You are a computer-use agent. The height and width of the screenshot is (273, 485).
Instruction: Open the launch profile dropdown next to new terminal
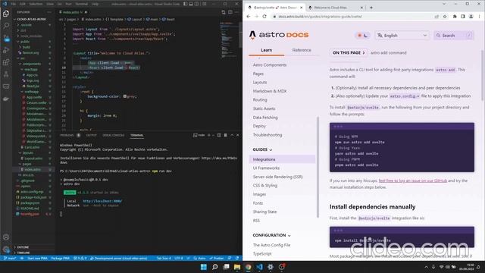pyautogui.click(x=213, y=135)
